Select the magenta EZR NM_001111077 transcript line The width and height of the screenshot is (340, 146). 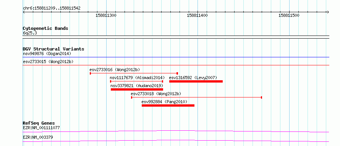[176, 131]
